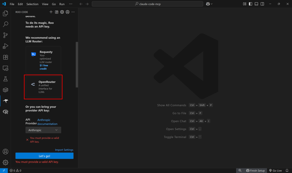Open the Source Control view
This screenshot has height=173, width=292.
click(x=5, y=35)
